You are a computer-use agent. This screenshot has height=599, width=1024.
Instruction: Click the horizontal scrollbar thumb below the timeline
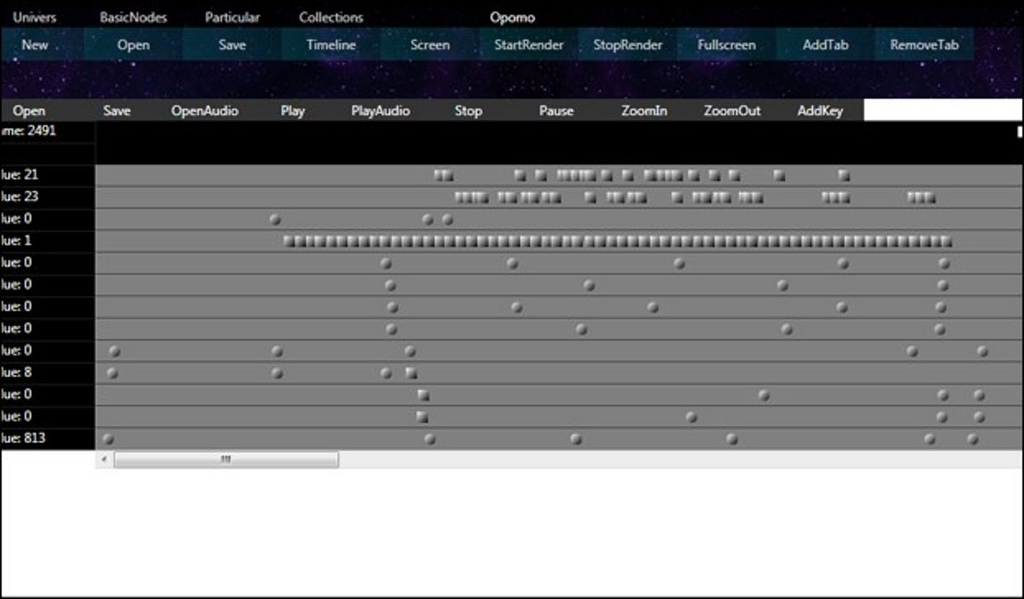tap(226, 460)
